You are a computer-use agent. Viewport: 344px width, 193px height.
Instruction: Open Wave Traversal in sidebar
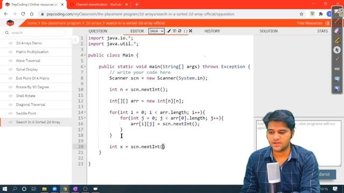coord(28,61)
